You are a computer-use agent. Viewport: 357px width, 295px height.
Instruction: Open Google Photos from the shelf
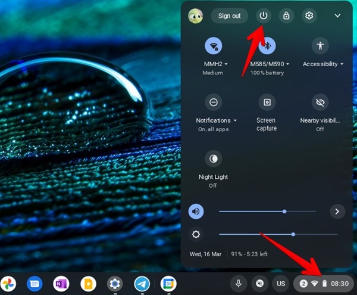[x=8, y=284]
